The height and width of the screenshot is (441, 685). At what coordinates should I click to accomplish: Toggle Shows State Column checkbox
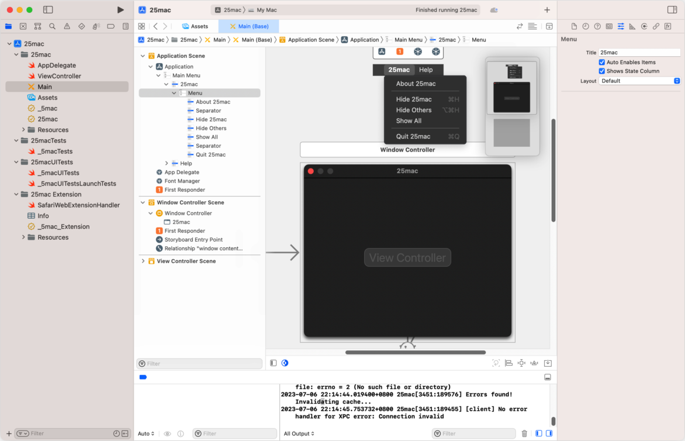(601, 71)
